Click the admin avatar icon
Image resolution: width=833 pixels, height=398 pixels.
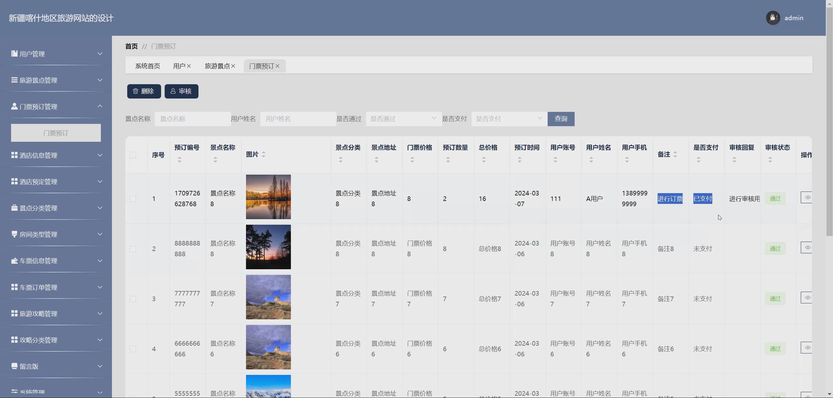[772, 18]
